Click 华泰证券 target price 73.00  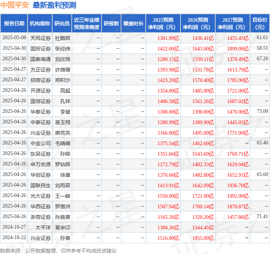point(262,111)
